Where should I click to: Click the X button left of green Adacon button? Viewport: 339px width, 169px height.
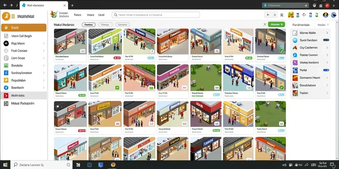tap(265, 24)
